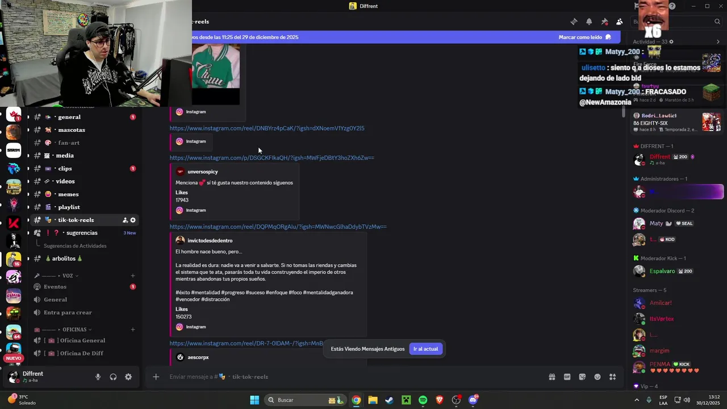Open the instagram reel DQPMqORgAlu link
The height and width of the screenshot is (409, 727).
(x=278, y=227)
